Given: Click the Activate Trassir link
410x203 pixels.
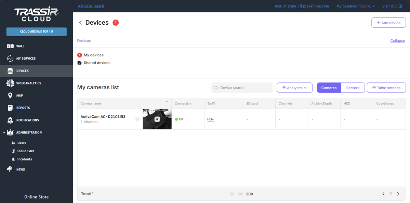Looking at the screenshot, I should click(91, 6).
